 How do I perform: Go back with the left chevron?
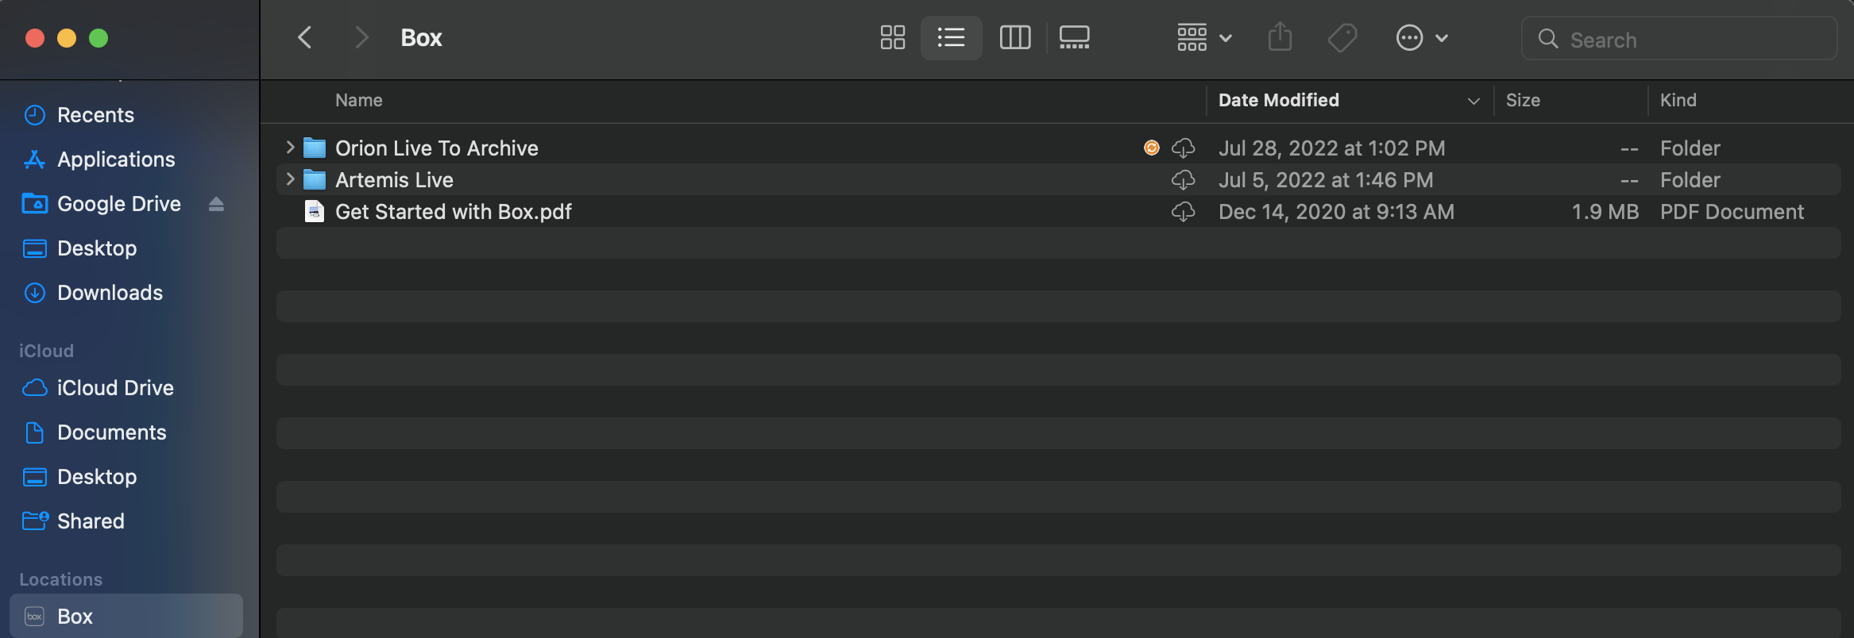click(x=304, y=37)
